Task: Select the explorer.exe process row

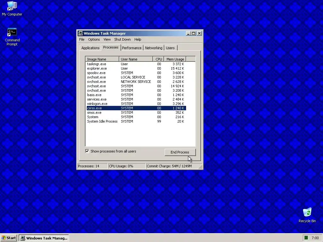Action: pos(136,68)
